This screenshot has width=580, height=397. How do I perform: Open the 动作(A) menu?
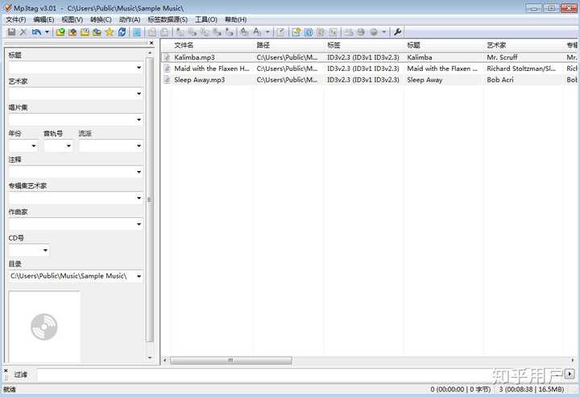pyautogui.click(x=130, y=19)
